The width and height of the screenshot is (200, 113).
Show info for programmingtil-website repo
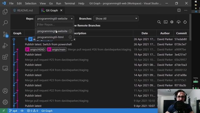coord(70,31)
